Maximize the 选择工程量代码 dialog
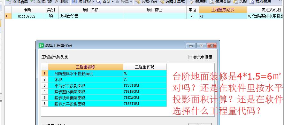This screenshot has height=125, width=284. (x=201, y=46)
